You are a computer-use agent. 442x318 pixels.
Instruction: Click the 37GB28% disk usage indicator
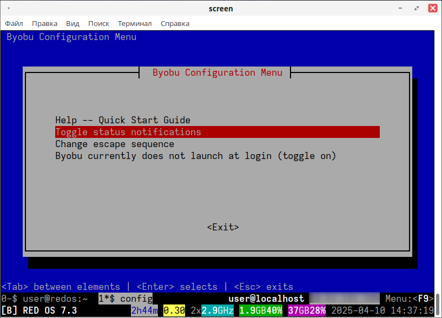pos(307,310)
